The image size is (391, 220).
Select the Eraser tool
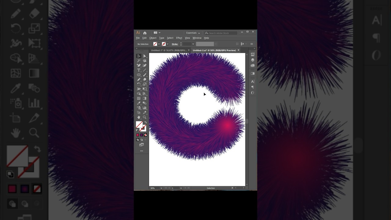145,79
